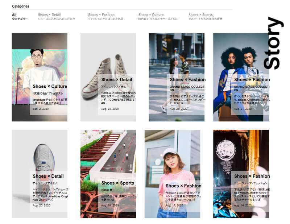Image resolution: width=290 pixels, height=224 pixels.
Task: Select the All categories tab
Action: click(x=20, y=17)
